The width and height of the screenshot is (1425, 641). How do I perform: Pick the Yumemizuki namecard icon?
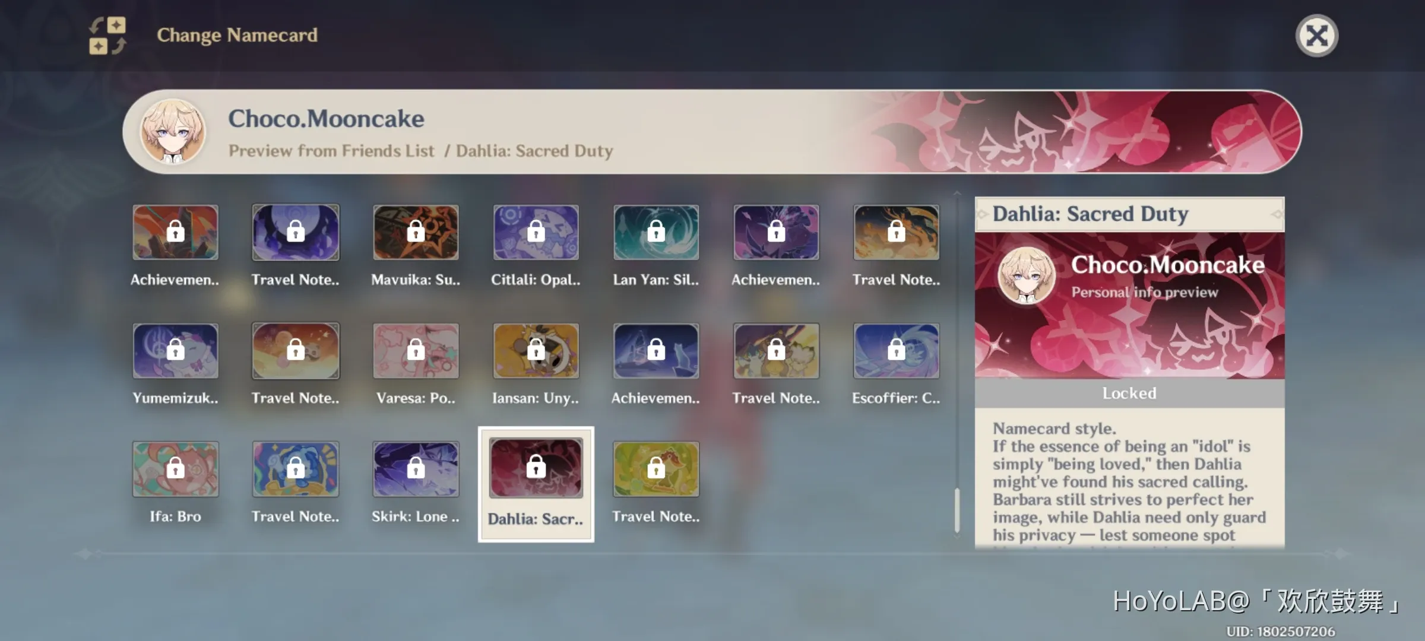pos(175,351)
